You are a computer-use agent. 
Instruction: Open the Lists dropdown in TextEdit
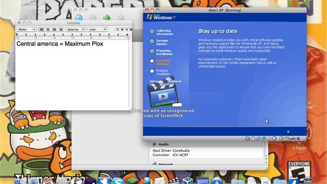click(98, 30)
